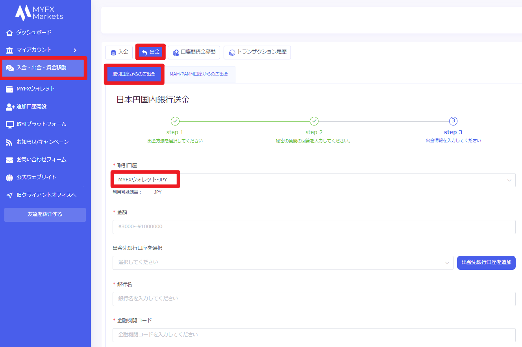Screen dimensions: 522x347
Task: Click the step 1 completed checkmark circle
Action: click(175, 121)
